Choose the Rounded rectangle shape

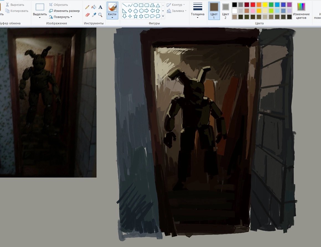(x=147, y=5)
